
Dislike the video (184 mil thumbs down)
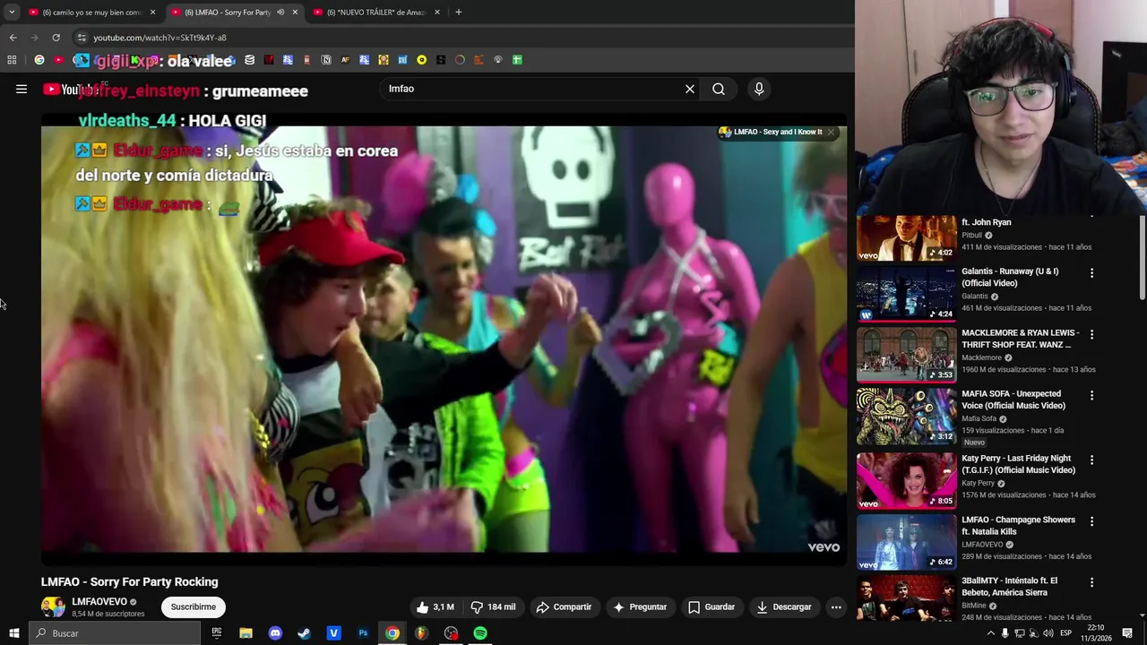click(x=493, y=606)
